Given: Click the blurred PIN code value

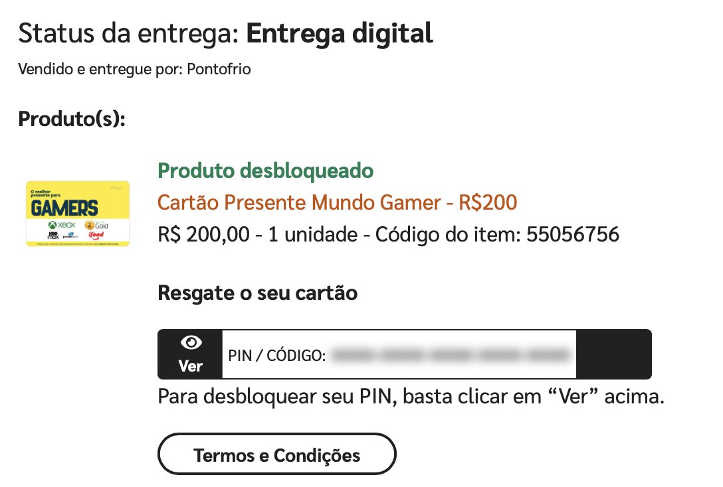Looking at the screenshot, I should click(451, 355).
